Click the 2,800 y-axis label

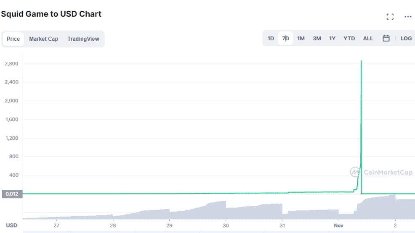11,63
